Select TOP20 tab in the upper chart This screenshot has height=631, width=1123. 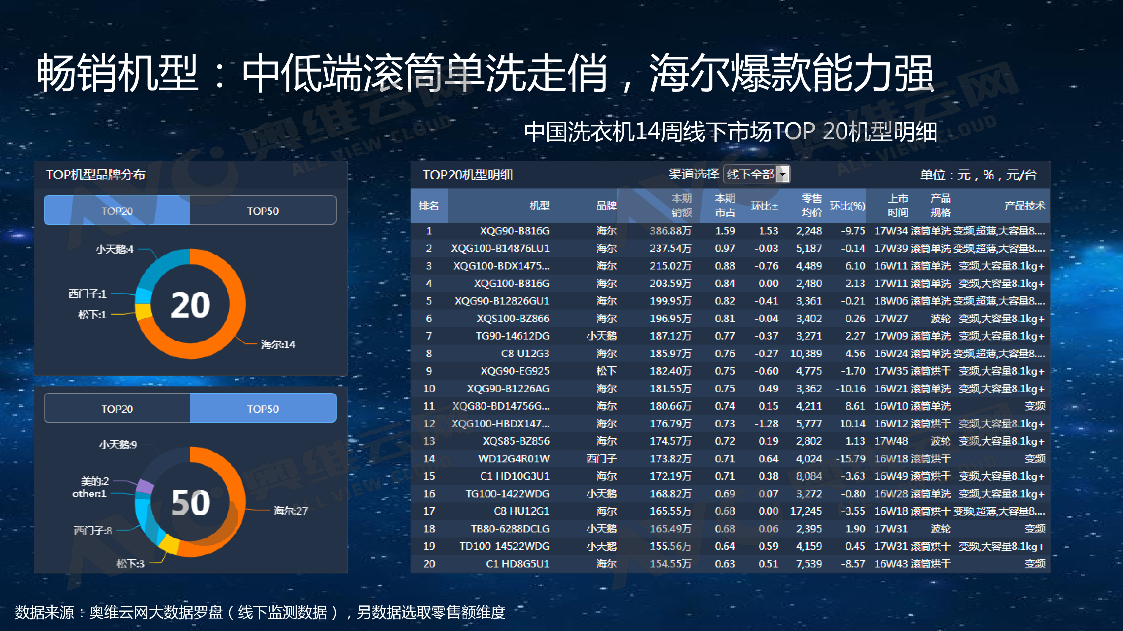point(117,211)
